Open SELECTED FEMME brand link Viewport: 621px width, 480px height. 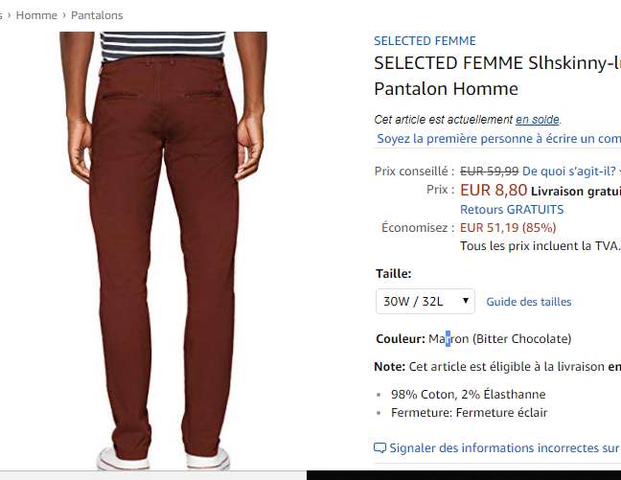click(425, 41)
